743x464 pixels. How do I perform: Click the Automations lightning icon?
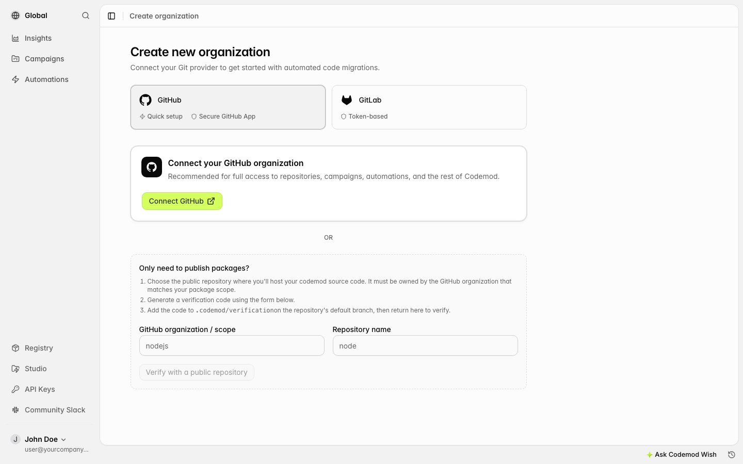point(15,79)
